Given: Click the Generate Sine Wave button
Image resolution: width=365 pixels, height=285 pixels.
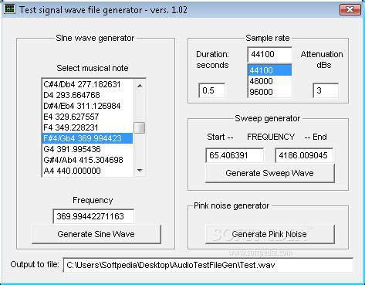Looking at the screenshot, I should pos(96,234).
